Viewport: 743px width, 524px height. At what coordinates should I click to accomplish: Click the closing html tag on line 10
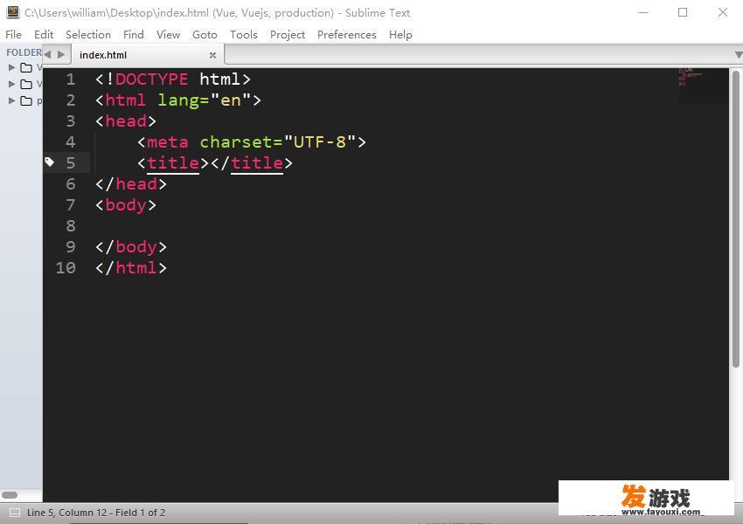point(131,267)
